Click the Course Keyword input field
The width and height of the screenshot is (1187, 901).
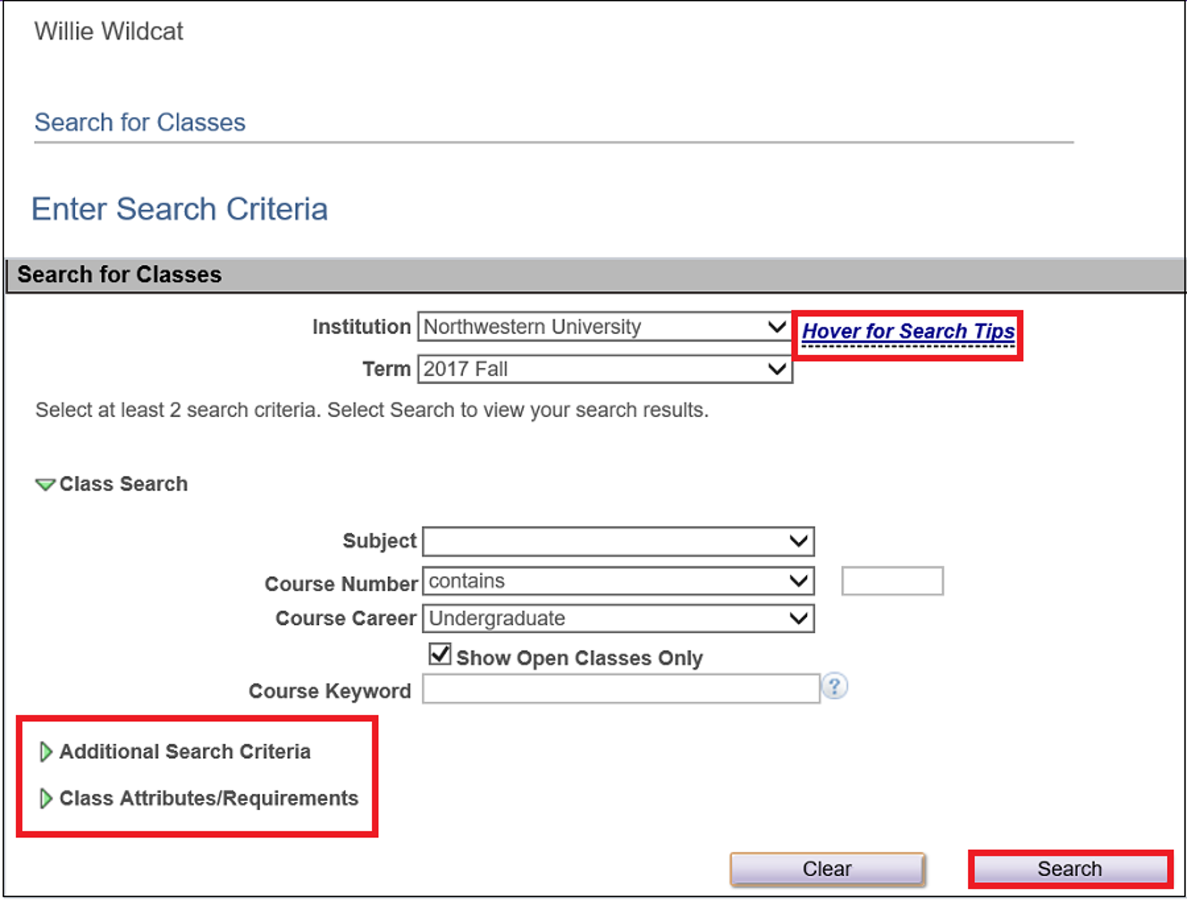[621, 689]
